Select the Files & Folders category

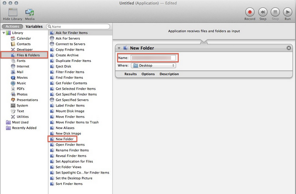tap(25, 55)
